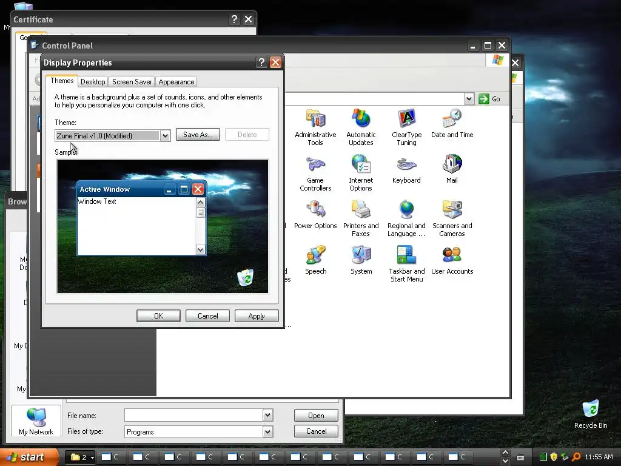The image size is (621, 466).
Task: Open User Accounts icon
Action: click(x=452, y=260)
